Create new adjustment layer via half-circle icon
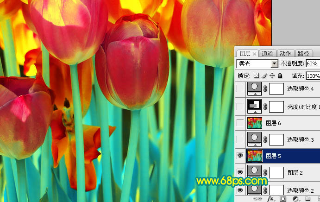 (295, 199)
